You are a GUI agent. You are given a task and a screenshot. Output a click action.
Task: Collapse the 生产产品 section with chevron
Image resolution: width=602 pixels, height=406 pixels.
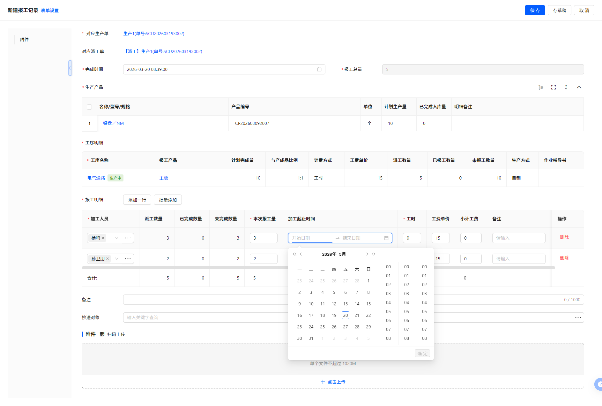[579, 87]
